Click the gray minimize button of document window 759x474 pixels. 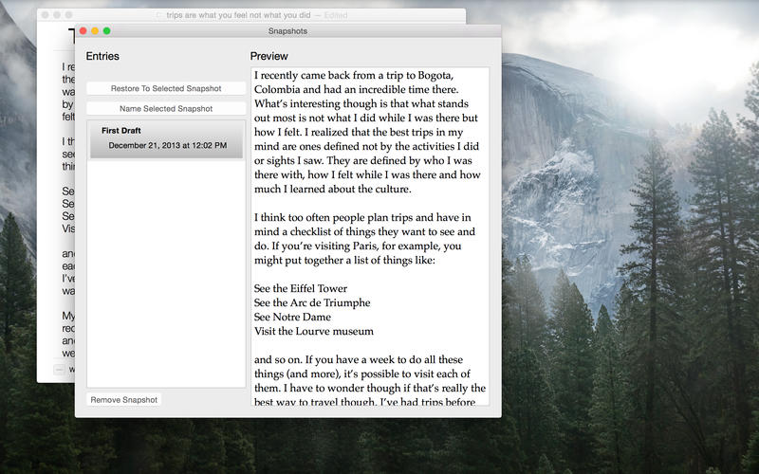point(57,16)
